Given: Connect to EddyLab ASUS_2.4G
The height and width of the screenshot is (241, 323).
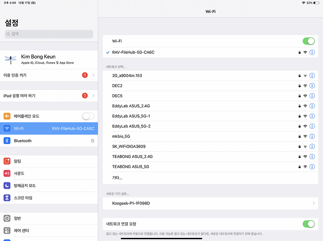Looking at the screenshot, I should pos(210,106).
